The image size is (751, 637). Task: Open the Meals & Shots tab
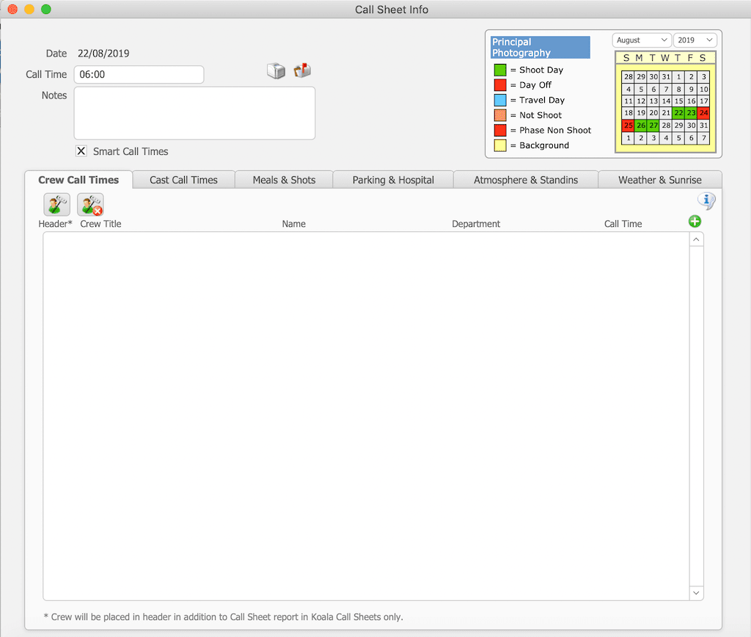[x=284, y=180]
